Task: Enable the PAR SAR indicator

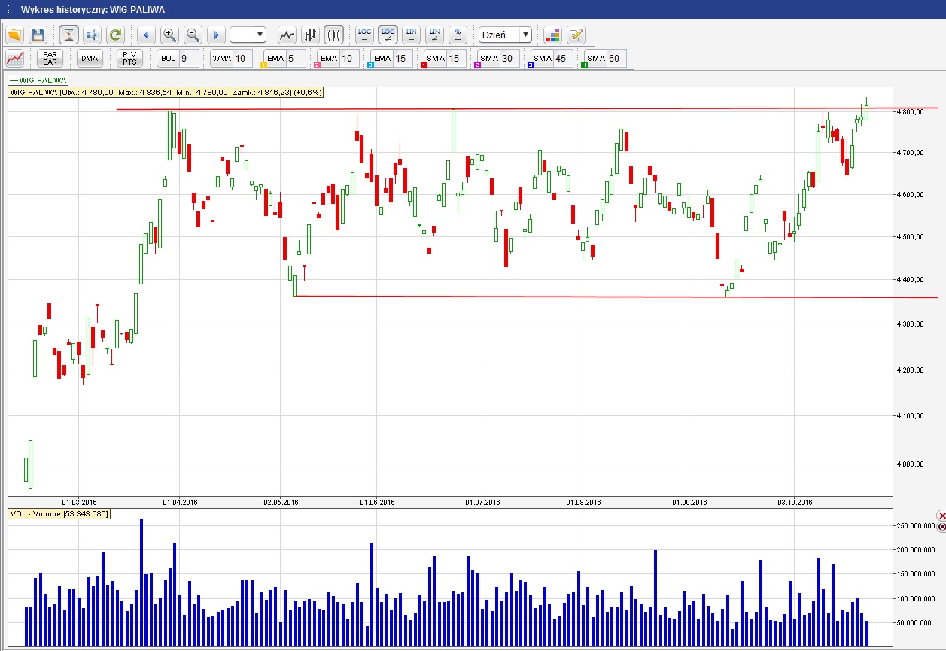Action: (x=50, y=58)
